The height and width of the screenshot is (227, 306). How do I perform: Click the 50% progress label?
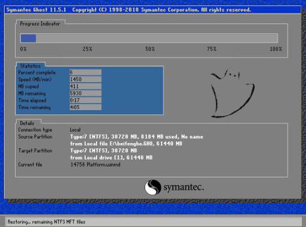(x=150, y=49)
